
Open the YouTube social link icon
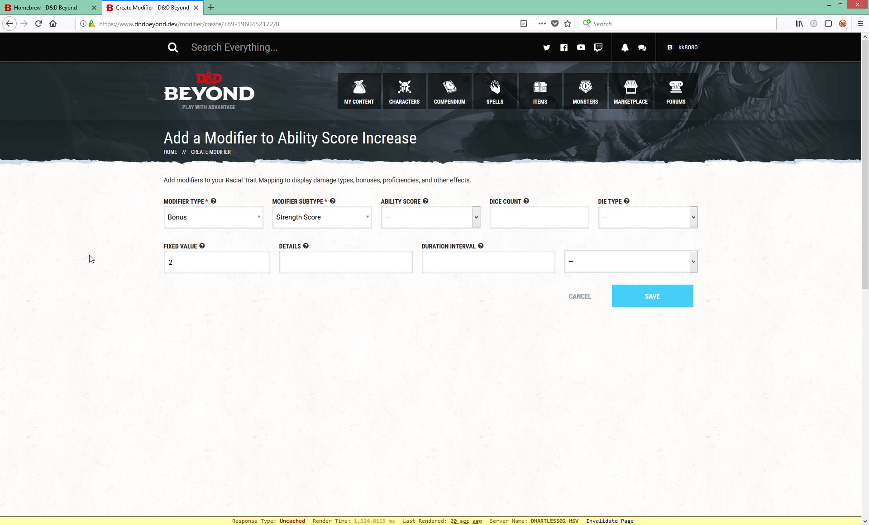581,48
